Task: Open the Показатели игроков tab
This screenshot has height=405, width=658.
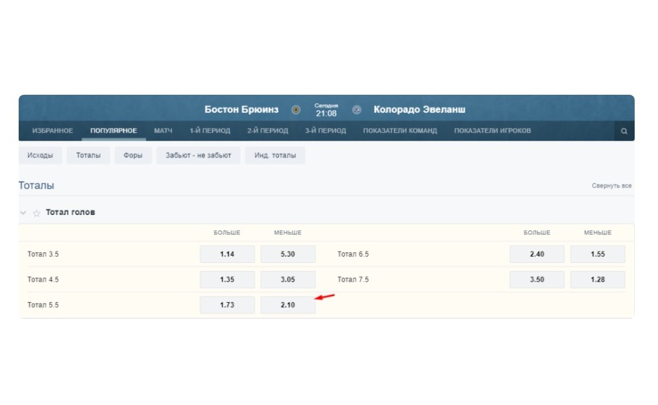Action: (492, 131)
